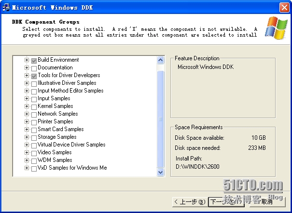
Task: Select Illustrative Driver Samples label
Action: point(67,83)
